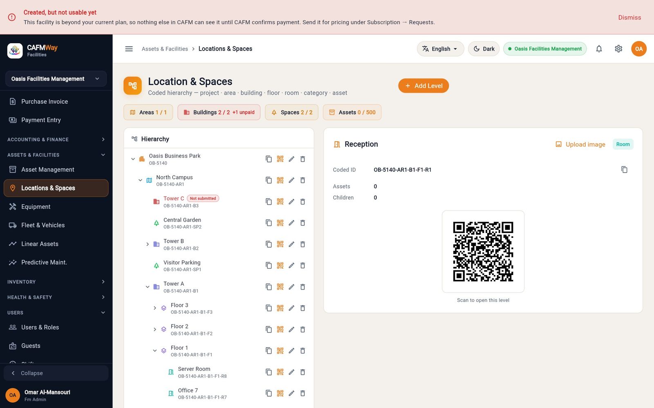Copy the Reception coded ID
This screenshot has width=654, height=408.
point(624,170)
